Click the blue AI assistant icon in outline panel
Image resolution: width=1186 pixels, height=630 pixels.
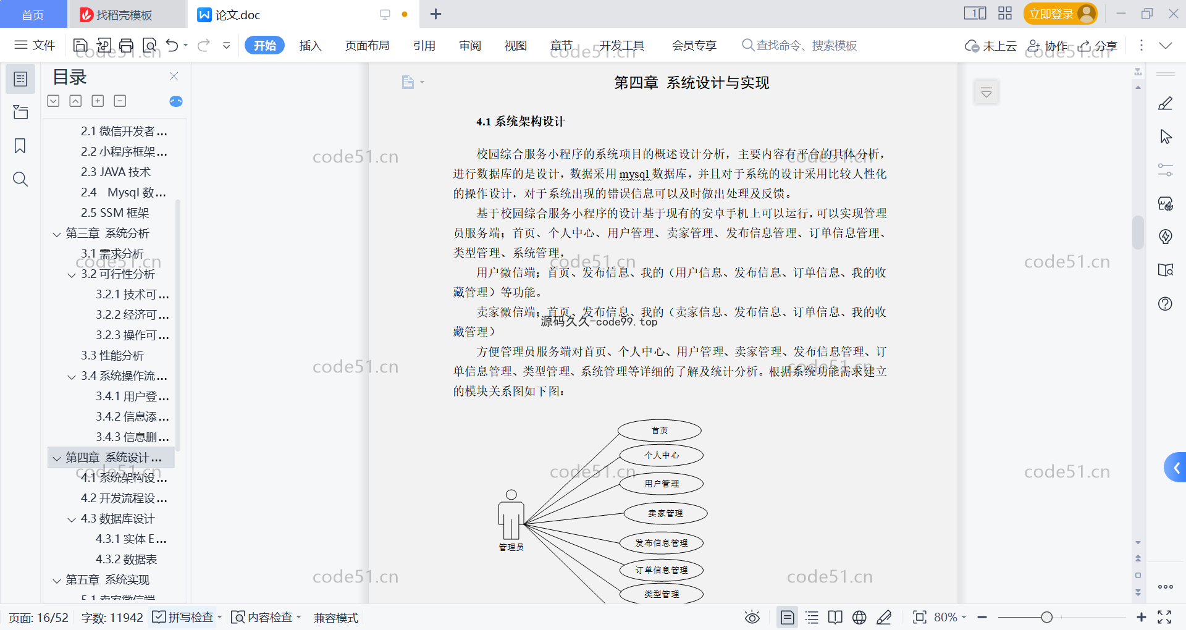[x=176, y=101]
